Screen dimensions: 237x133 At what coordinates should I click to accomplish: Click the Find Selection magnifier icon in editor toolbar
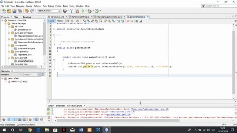click(x=84, y=21)
